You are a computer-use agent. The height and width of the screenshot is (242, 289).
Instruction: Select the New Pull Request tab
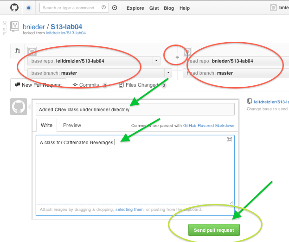point(39,85)
